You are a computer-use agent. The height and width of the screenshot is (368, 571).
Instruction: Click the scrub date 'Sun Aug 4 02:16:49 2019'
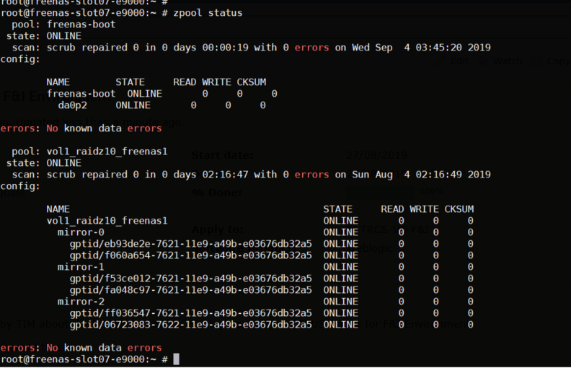pyautogui.click(x=421, y=175)
